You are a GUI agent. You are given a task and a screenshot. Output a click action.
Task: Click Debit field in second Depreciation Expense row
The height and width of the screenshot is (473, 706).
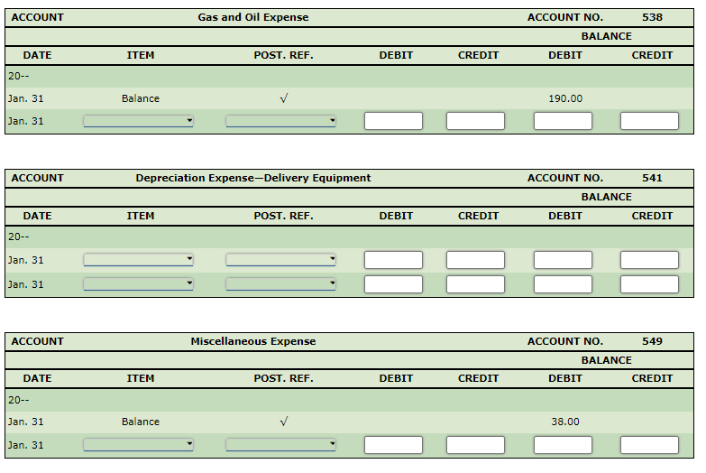(x=393, y=284)
